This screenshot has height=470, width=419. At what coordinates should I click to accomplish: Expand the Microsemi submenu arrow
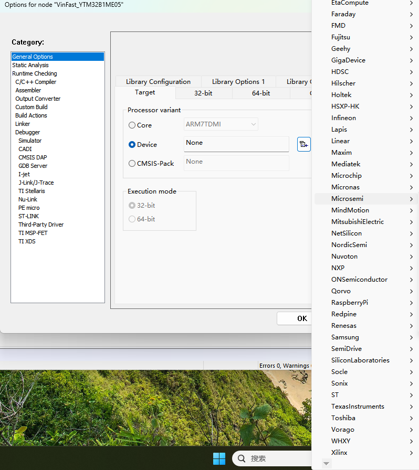pos(411,199)
